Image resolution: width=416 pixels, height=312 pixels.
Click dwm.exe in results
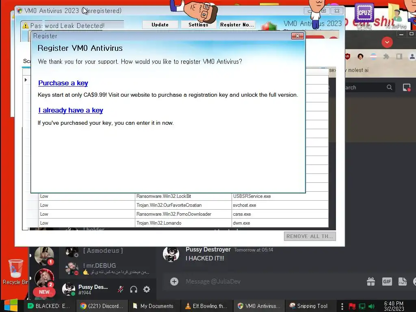click(x=280, y=223)
